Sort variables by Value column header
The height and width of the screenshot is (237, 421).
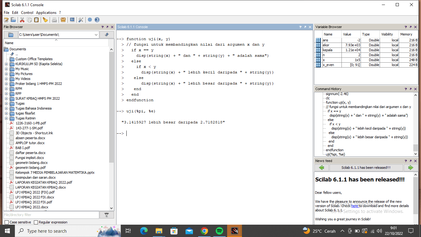[x=351, y=34]
